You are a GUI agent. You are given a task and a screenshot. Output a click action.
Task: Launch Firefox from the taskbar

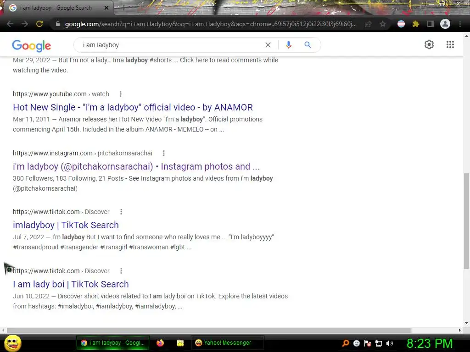tap(160, 343)
